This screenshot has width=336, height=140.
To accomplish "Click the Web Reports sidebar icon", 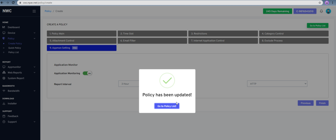I will pyautogui.click(x=4, y=72).
